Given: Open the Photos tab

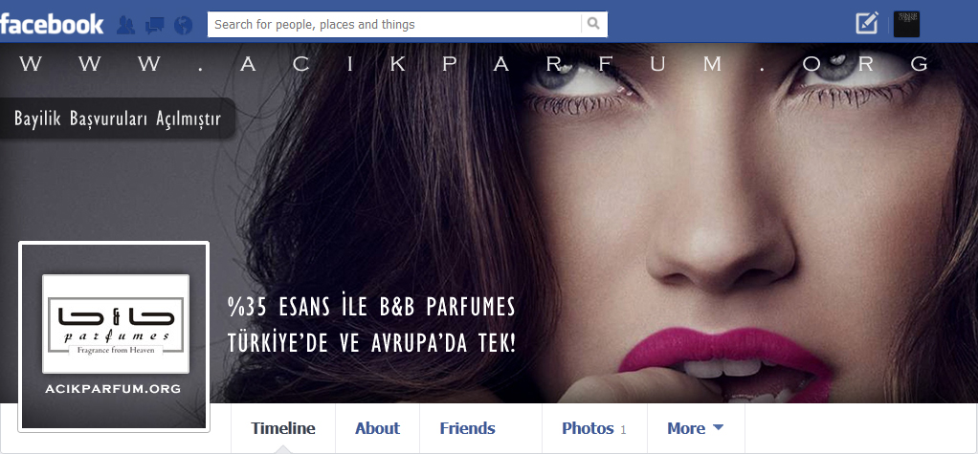Looking at the screenshot, I should 594,428.
